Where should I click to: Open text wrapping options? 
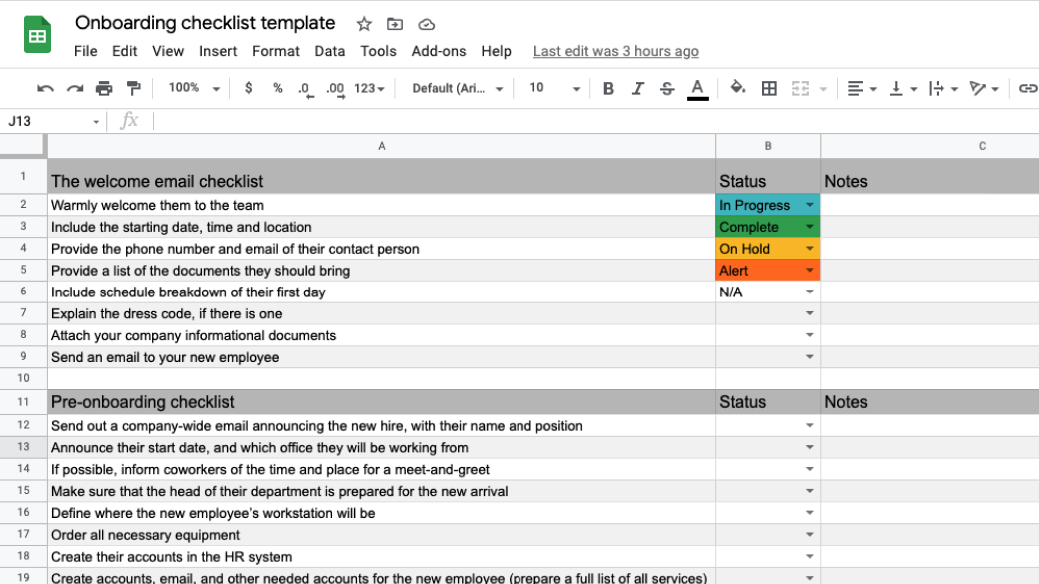pos(943,88)
